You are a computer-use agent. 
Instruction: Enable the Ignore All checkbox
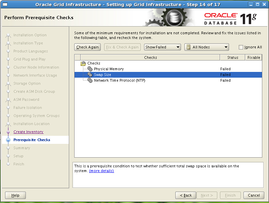[x=241, y=47]
